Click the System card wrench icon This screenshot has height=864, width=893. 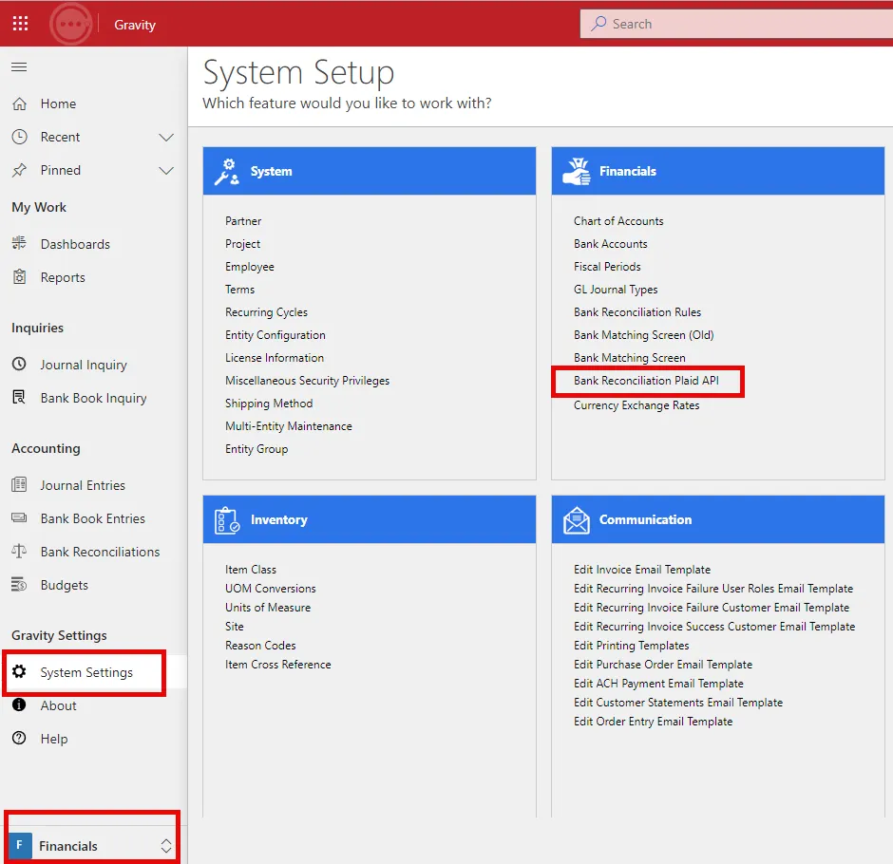tap(227, 171)
